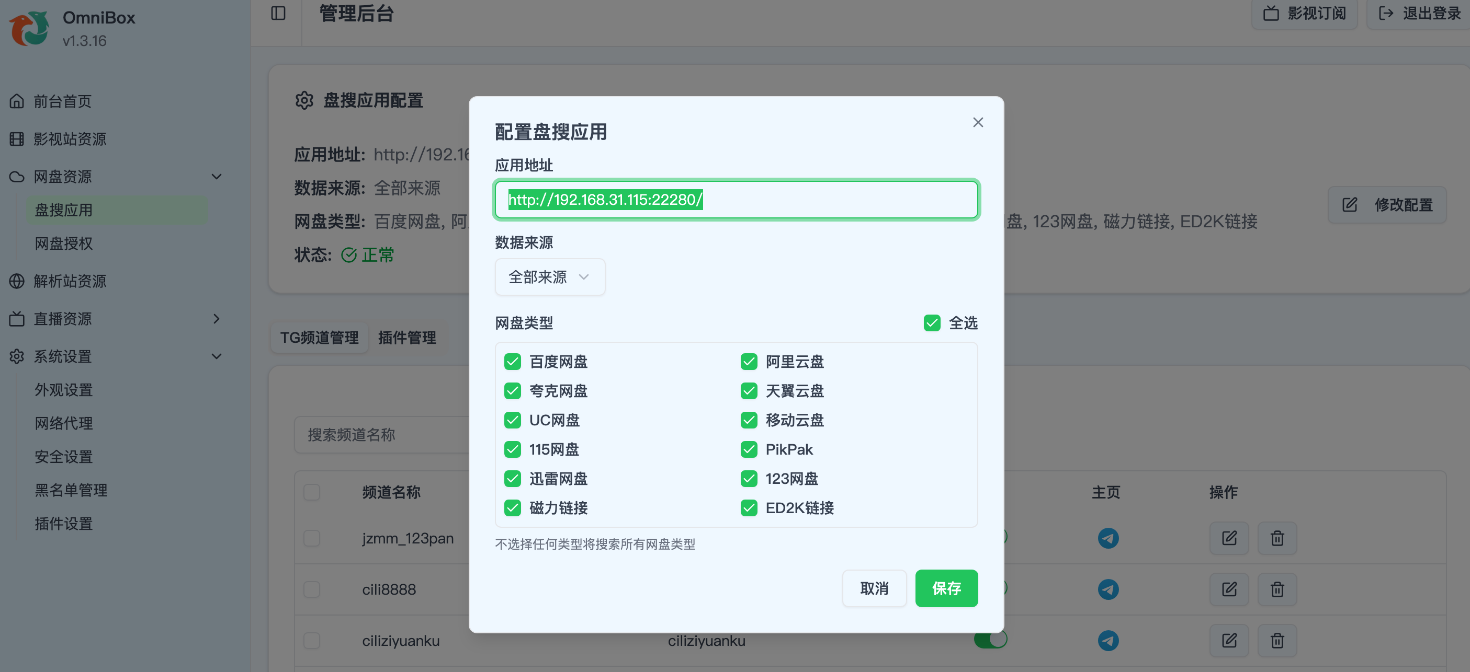The width and height of the screenshot is (1470, 672).
Task: Click the edit icon for cili8888 row
Action: 1229,589
